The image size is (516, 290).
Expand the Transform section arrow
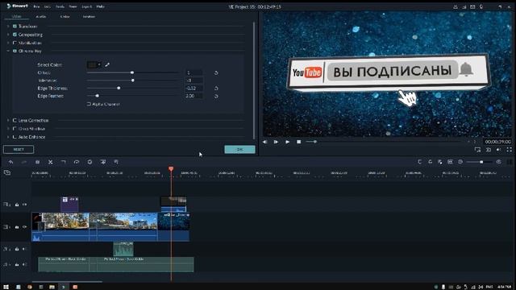[x=8, y=27]
